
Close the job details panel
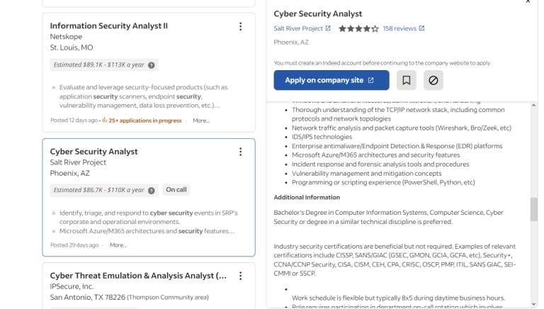[x=528, y=2]
